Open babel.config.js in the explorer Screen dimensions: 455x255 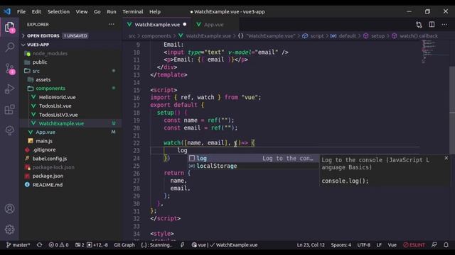[71, 159]
